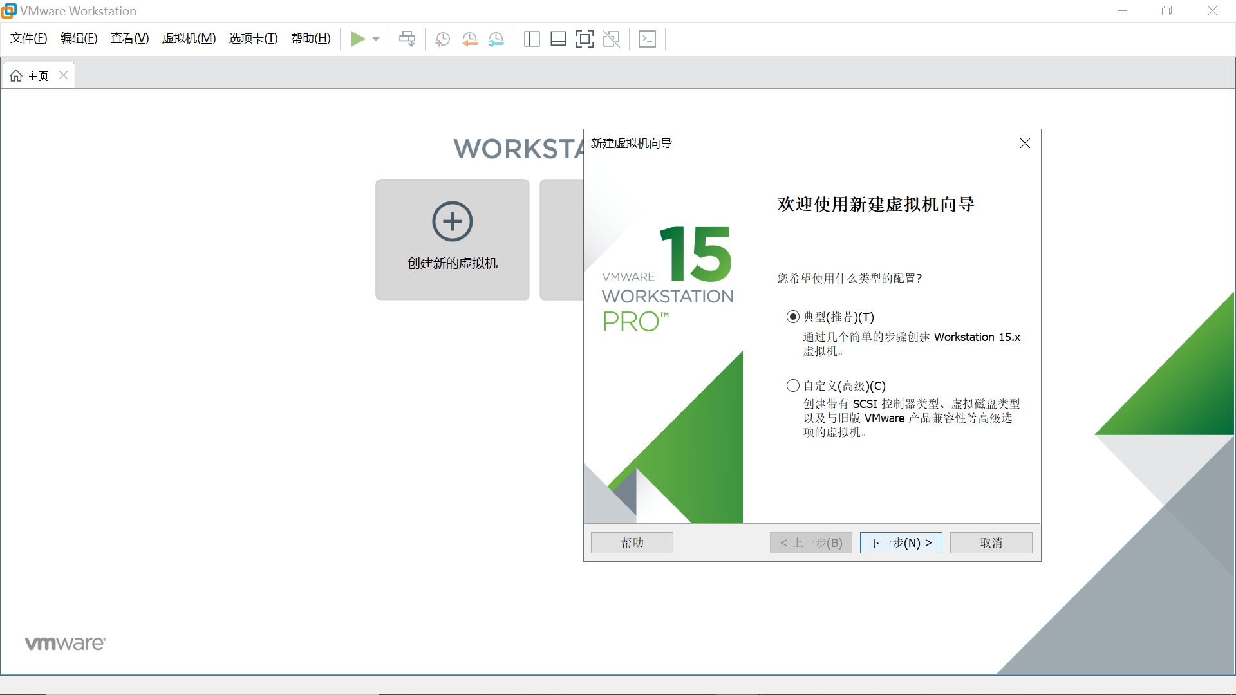Click the 帮助 button in wizard
Image resolution: width=1236 pixels, height=695 pixels.
point(632,542)
